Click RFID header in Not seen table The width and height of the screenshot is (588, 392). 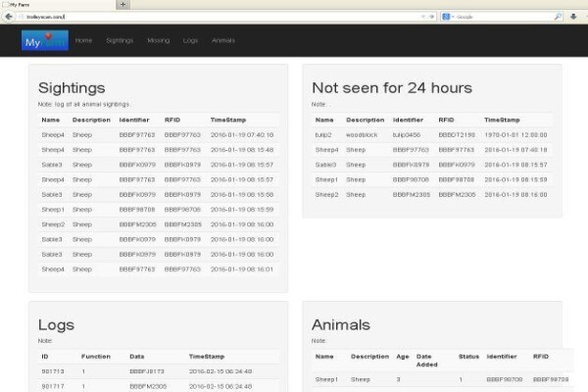(x=446, y=120)
